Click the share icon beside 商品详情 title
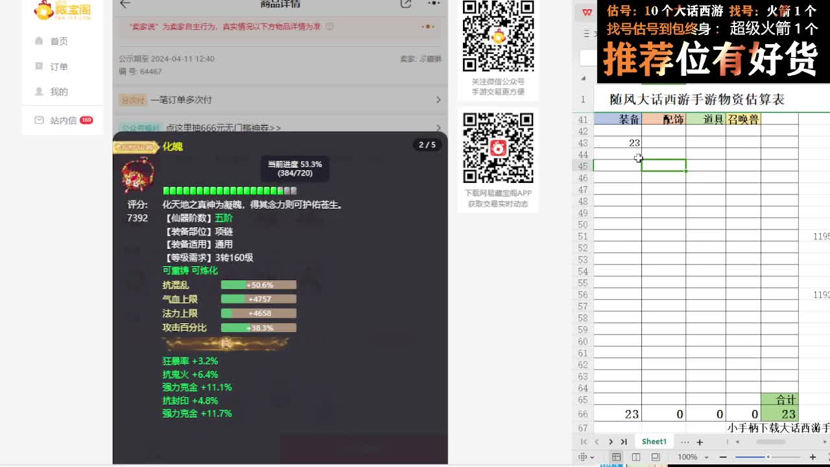 407,4
